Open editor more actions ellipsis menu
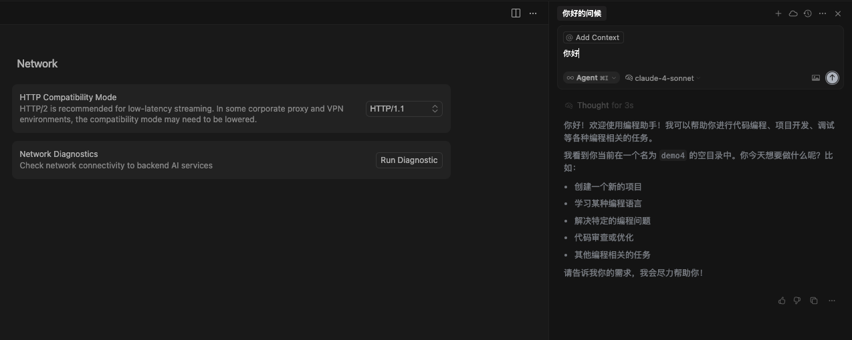This screenshot has width=852, height=340. 533,13
